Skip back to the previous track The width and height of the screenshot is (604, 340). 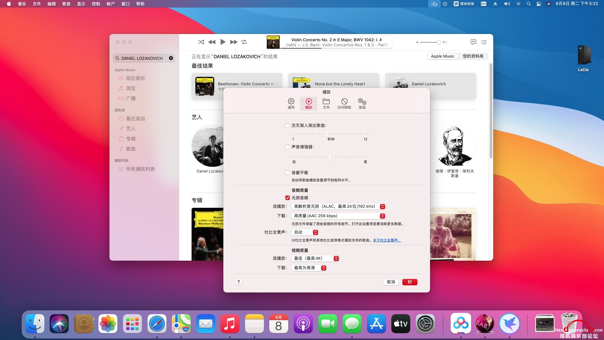click(x=212, y=42)
